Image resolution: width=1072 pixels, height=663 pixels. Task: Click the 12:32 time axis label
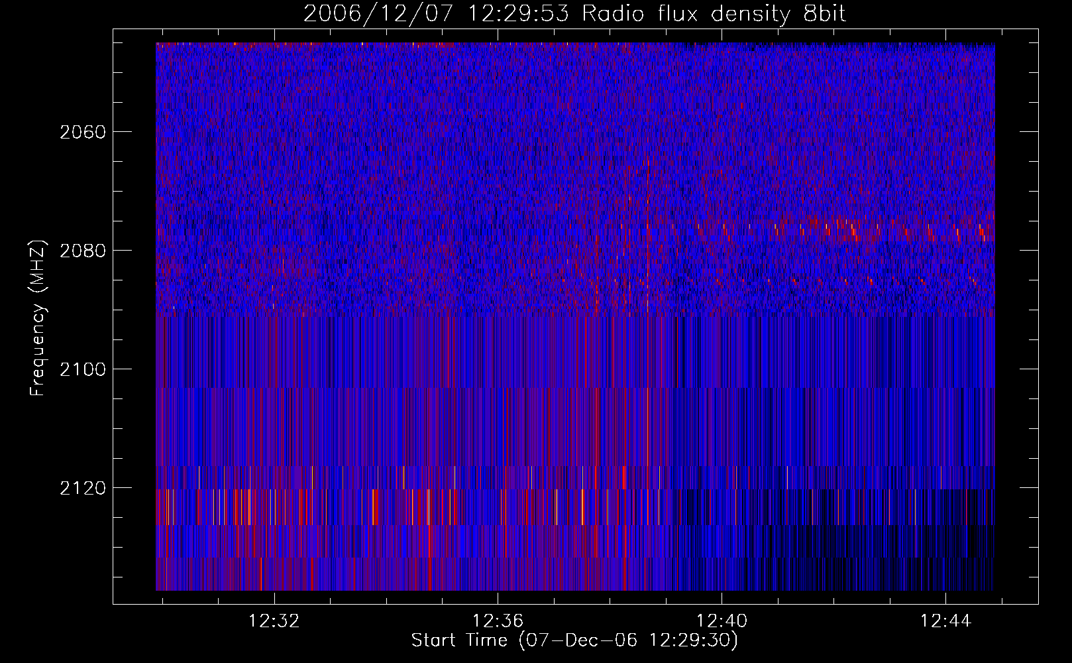pyautogui.click(x=274, y=621)
